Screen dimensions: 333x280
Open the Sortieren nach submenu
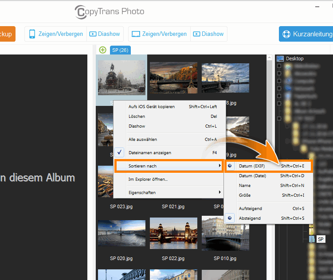[x=169, y=166]
